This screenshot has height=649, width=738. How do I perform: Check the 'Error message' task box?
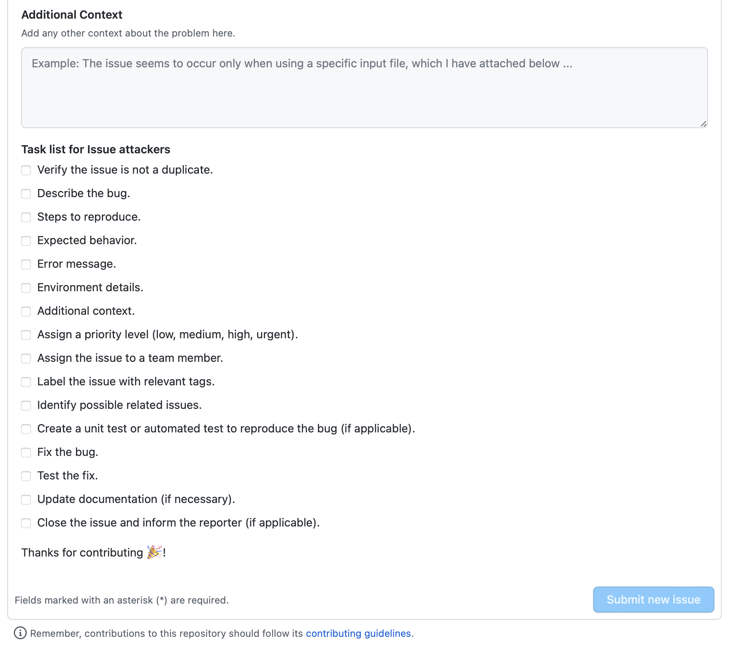tap(26, 264)
